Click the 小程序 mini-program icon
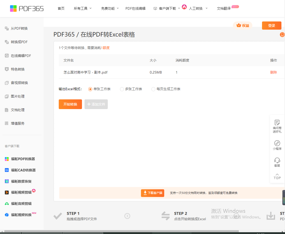Viewport: 285px width, 234px height. [x=277, y=143]
